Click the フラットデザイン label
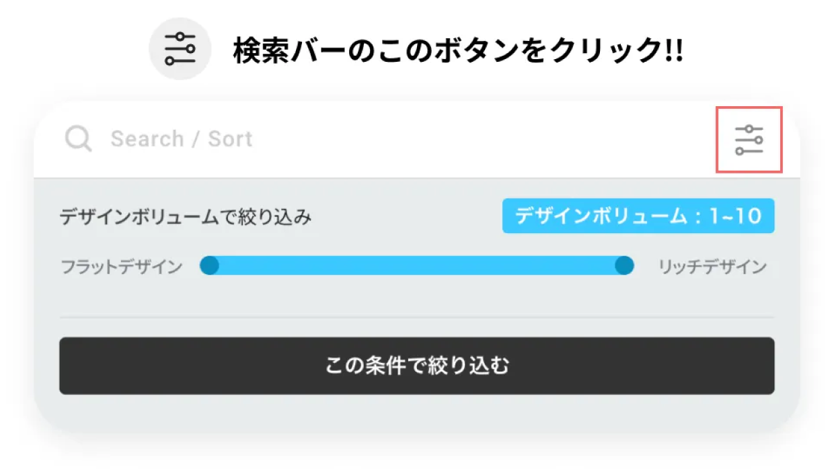Image resolution: width=834 pixels, height=469 pixels. pyautogui.click(x=122, y=267)
